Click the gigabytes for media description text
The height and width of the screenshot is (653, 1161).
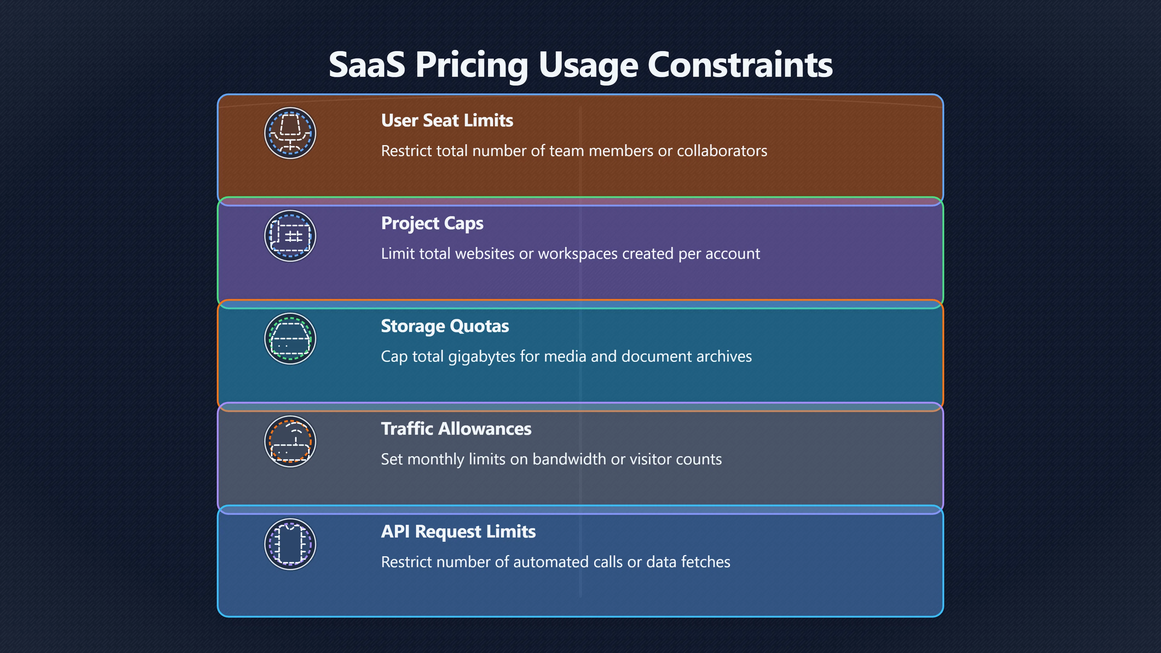point(567,356)
